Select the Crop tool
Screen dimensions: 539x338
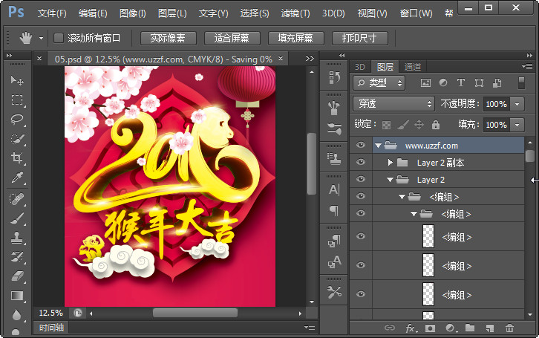point(17,157)
